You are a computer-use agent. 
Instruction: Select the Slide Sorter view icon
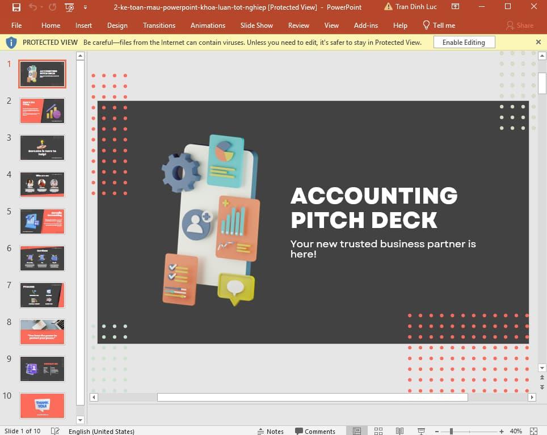[378, 431]
